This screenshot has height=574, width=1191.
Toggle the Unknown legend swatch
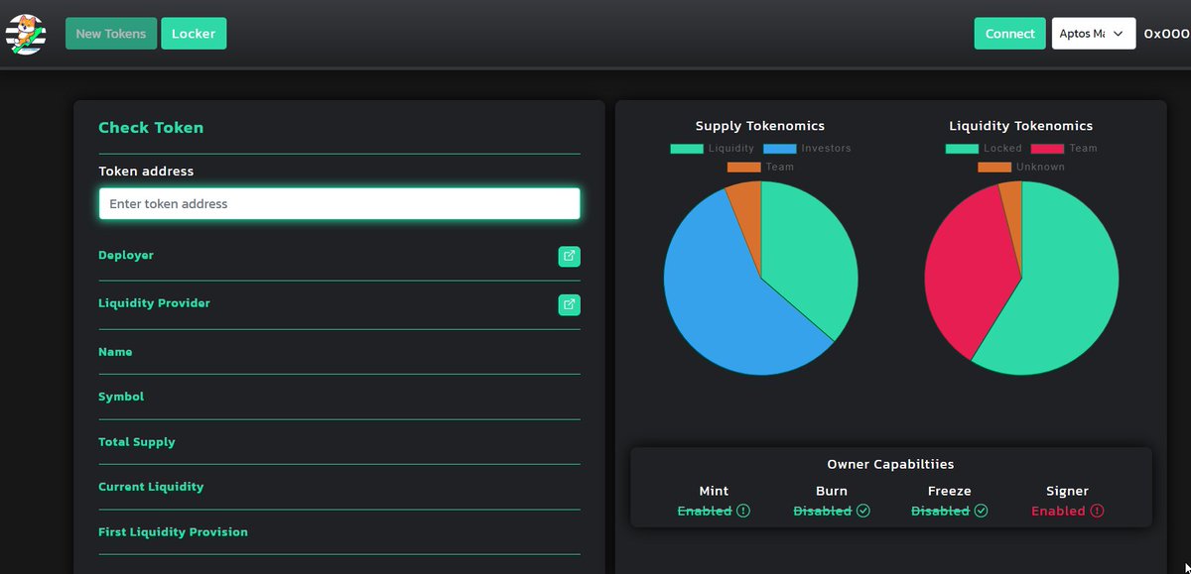point(994,168)
